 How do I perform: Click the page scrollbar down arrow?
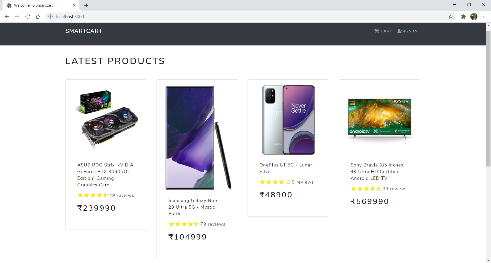click(488, 260)
